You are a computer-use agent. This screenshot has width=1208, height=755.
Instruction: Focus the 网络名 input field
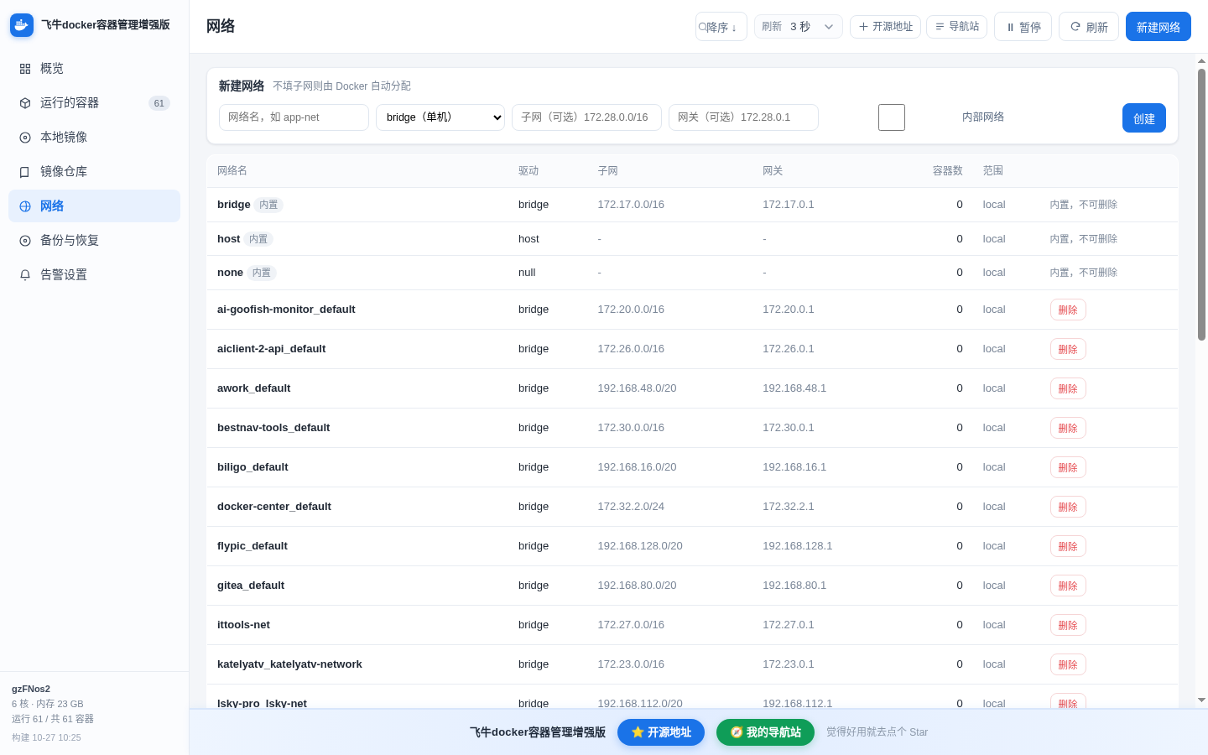[294, 117]
